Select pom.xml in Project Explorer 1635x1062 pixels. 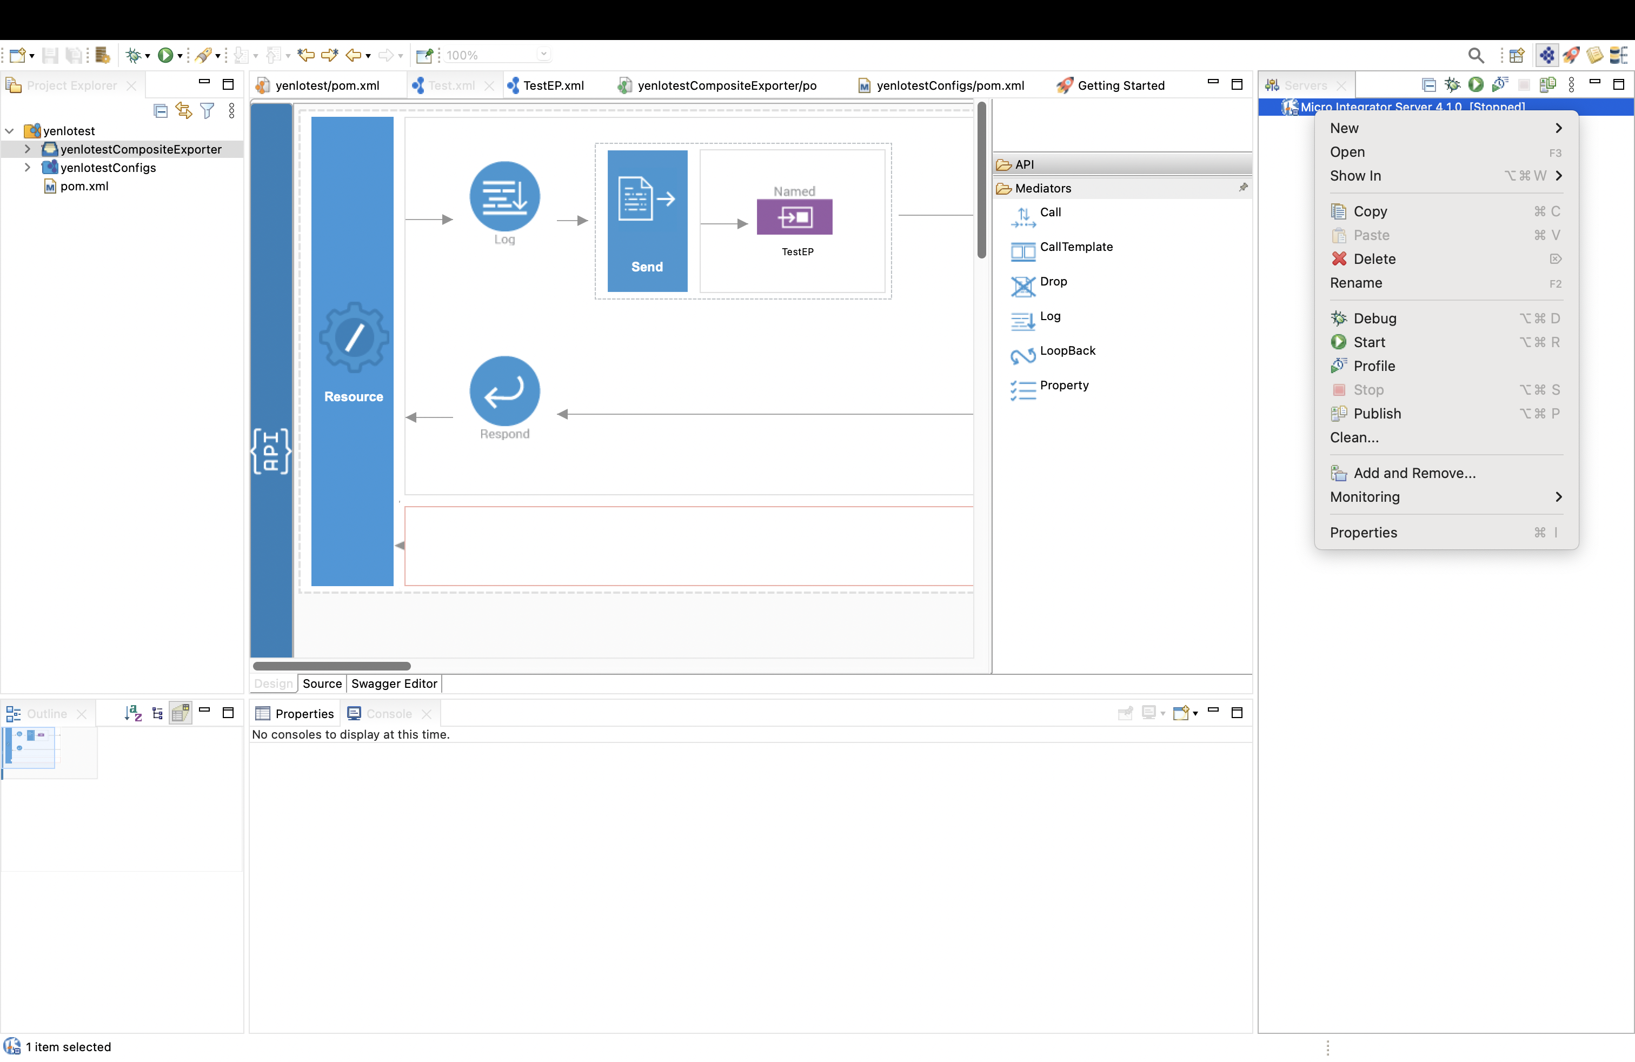(x=77, y=186)
